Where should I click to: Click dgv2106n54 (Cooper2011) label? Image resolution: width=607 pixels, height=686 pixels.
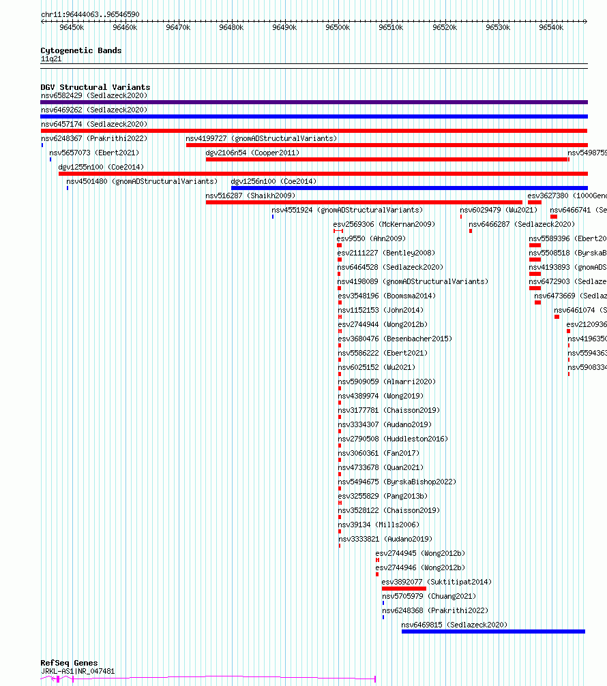pyautogui.click(x=253, y=153)
